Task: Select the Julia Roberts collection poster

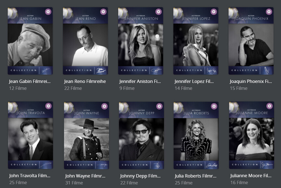Action: [x=196, y=135]
